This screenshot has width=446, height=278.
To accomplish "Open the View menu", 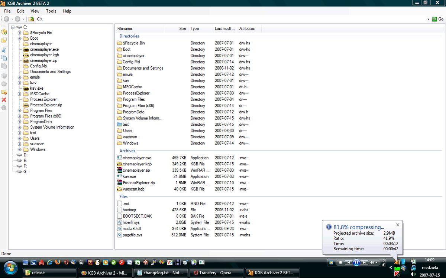I will coord(35,11).
